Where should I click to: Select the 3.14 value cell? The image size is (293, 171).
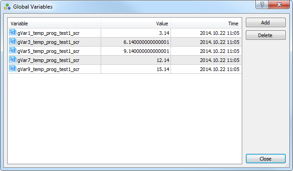pyautogui.click(x=136, y=33)
